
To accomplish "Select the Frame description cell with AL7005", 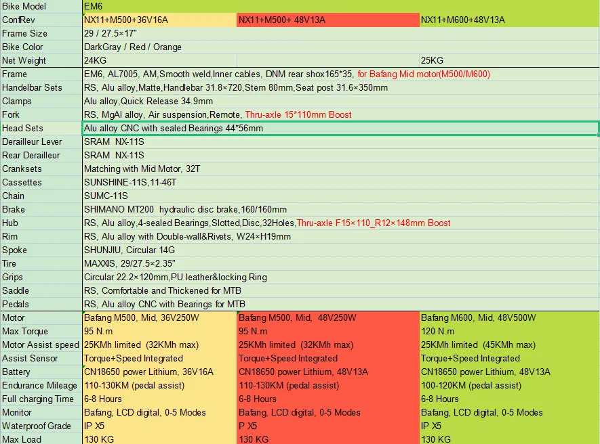I will tap(341, 74).
